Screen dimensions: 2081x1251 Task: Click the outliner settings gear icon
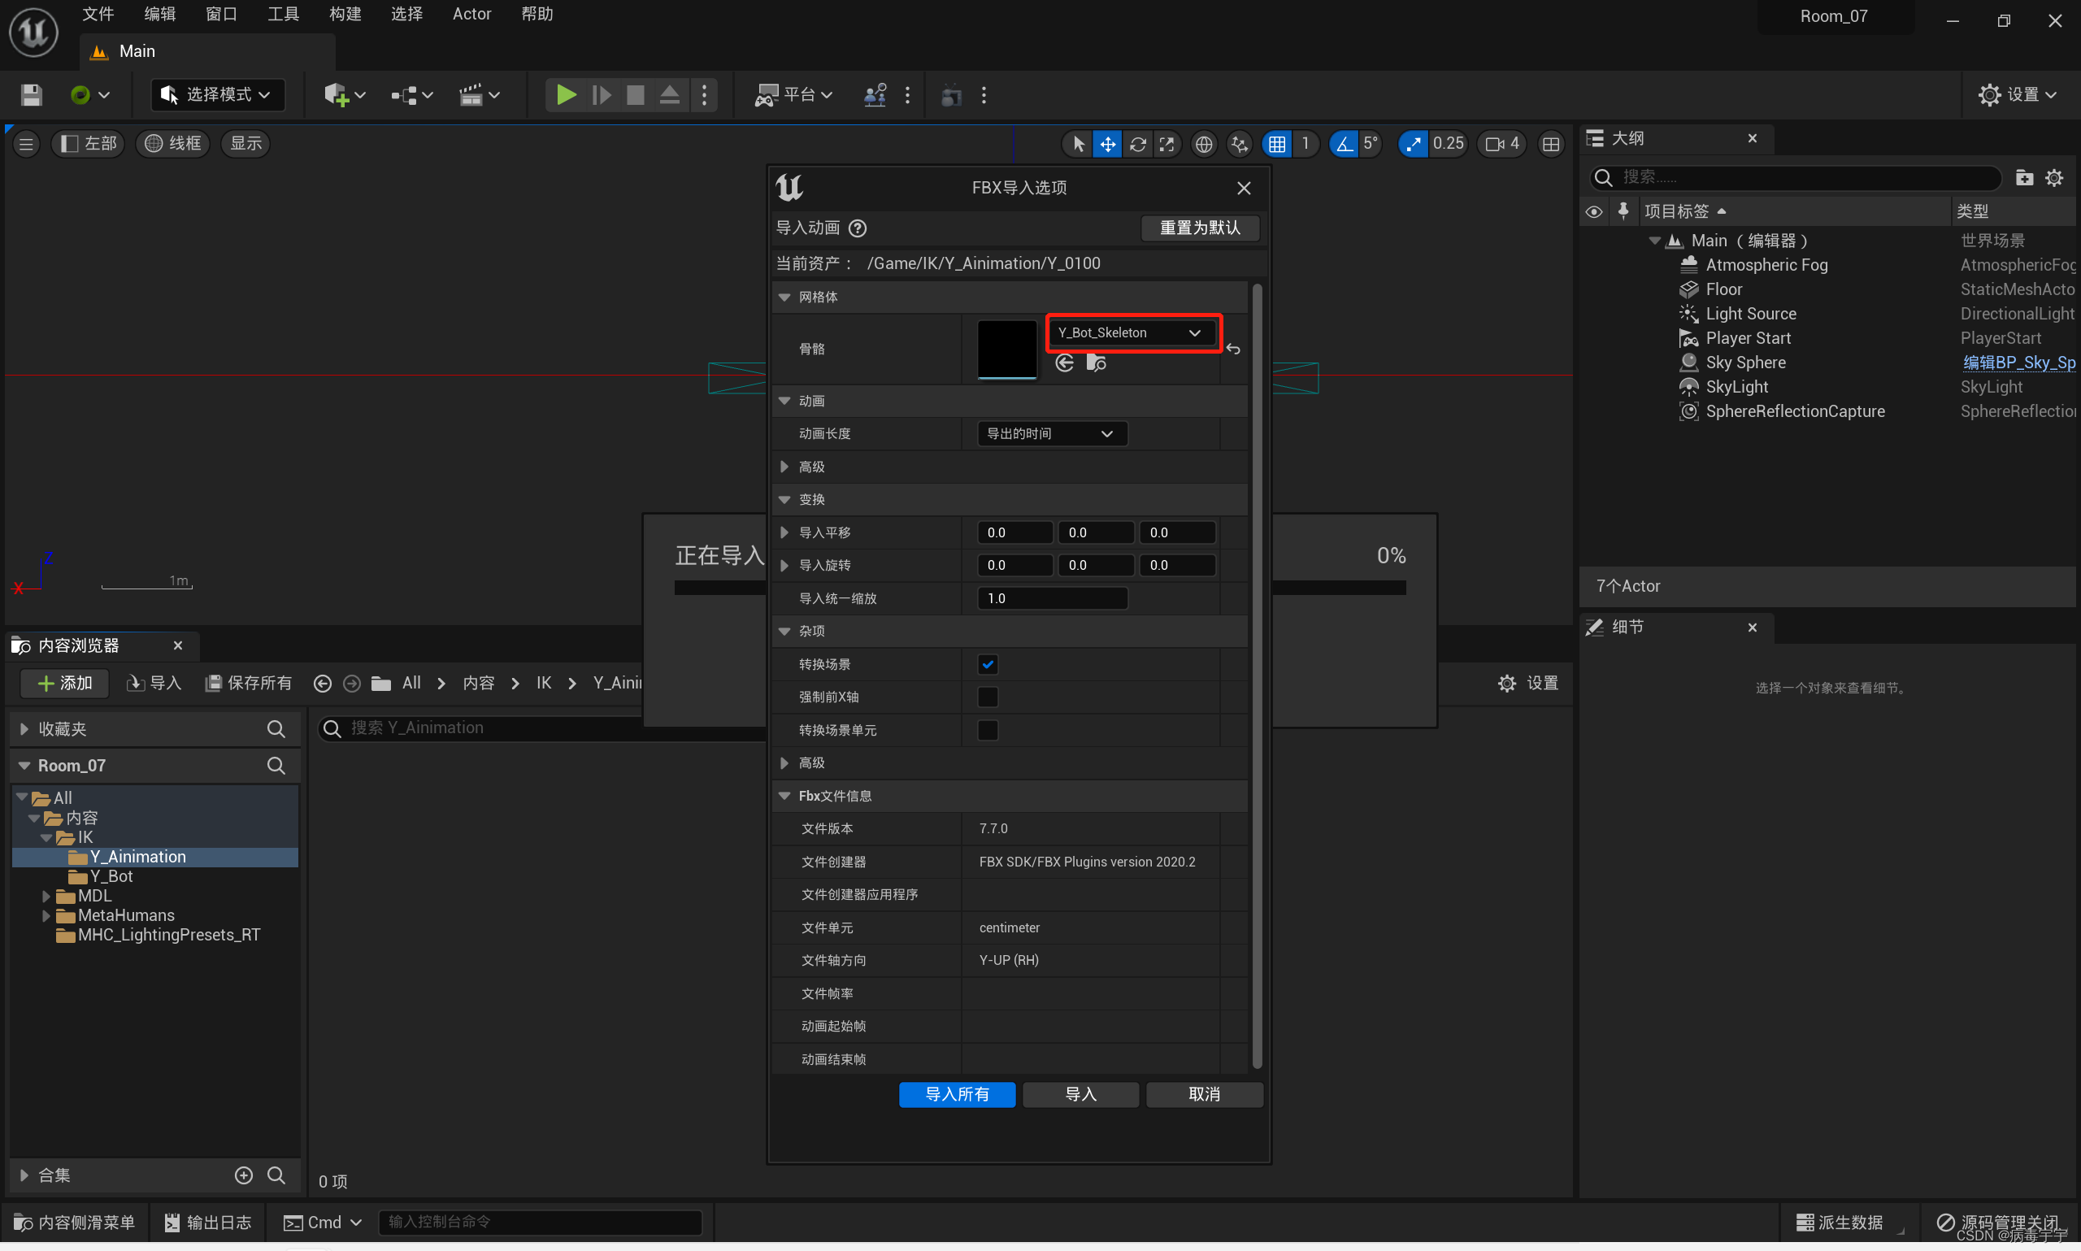point(2054,178)
